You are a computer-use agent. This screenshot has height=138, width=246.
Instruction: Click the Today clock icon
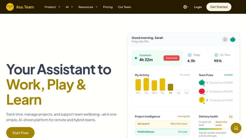pyautogui.click(x=190, y=55)
